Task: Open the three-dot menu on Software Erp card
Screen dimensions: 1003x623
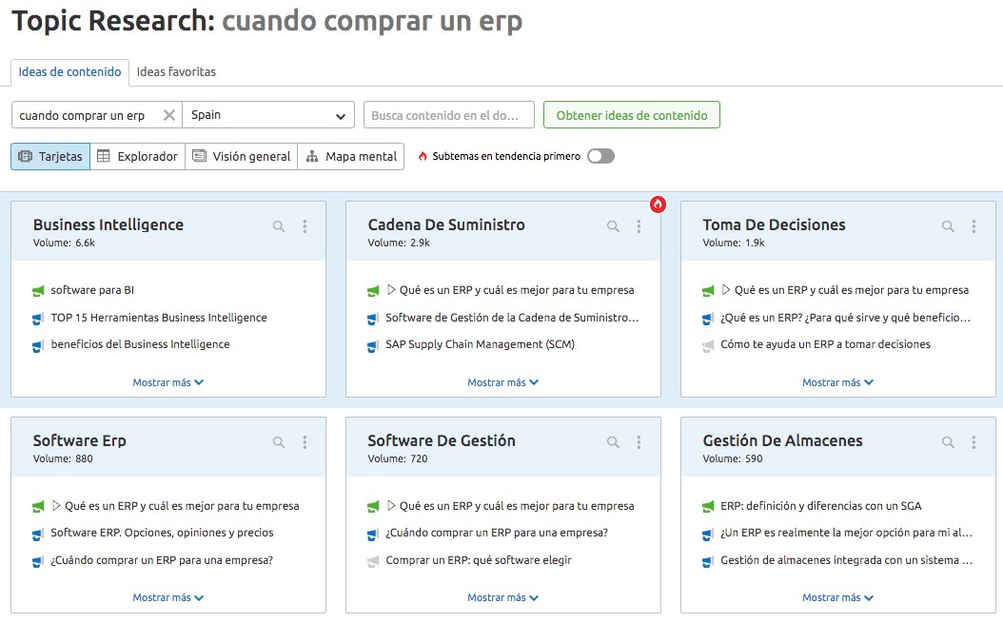Action: 305,442
